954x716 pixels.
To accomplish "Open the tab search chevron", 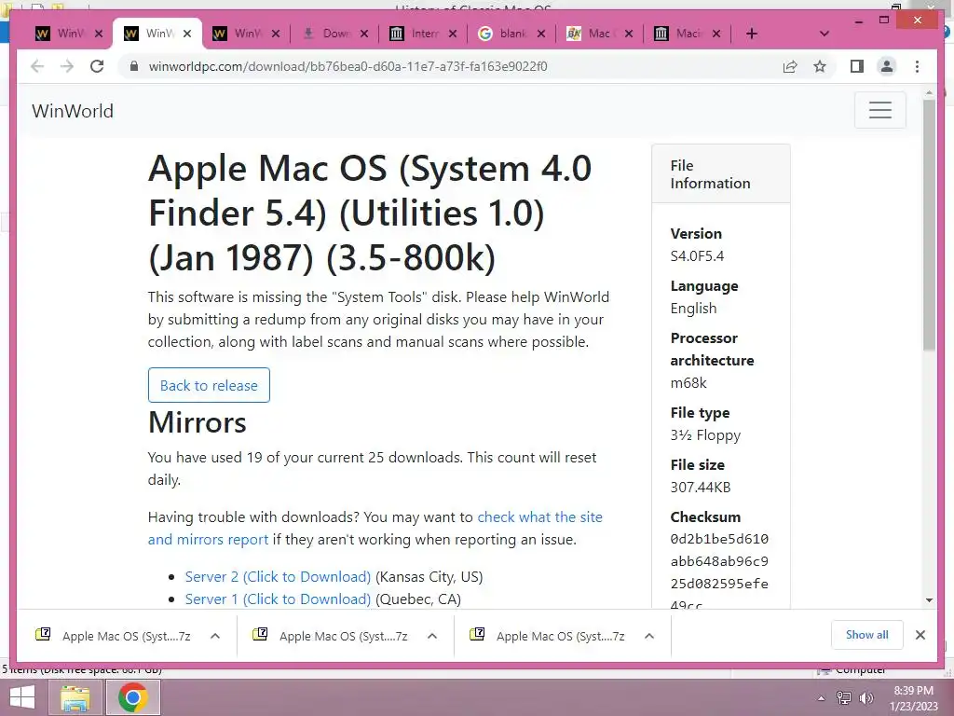I will (824, 34).
